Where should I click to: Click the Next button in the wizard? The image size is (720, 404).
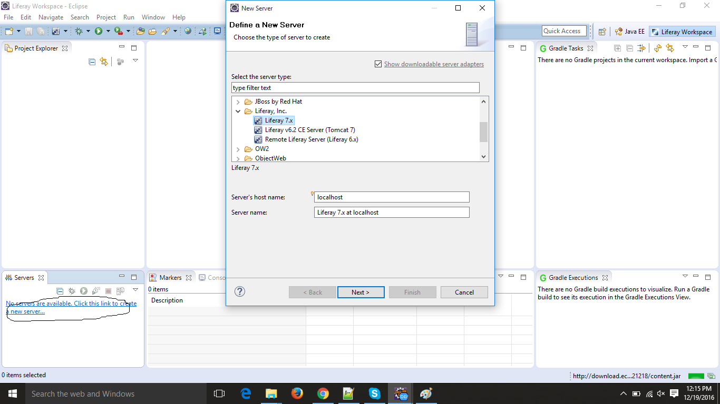coord(361,292)
